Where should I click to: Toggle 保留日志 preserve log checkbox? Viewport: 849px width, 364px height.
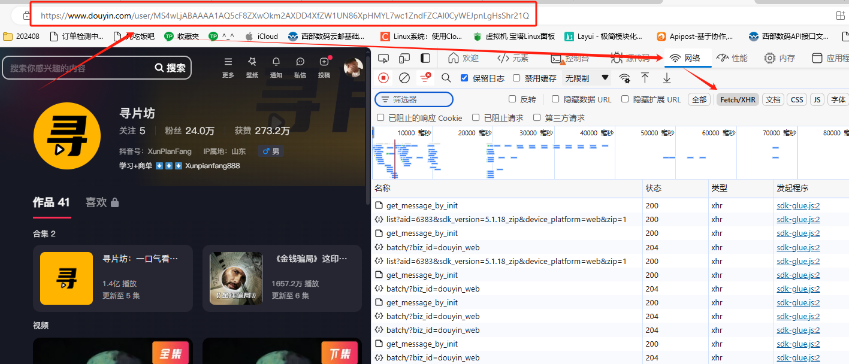(464, 78)
